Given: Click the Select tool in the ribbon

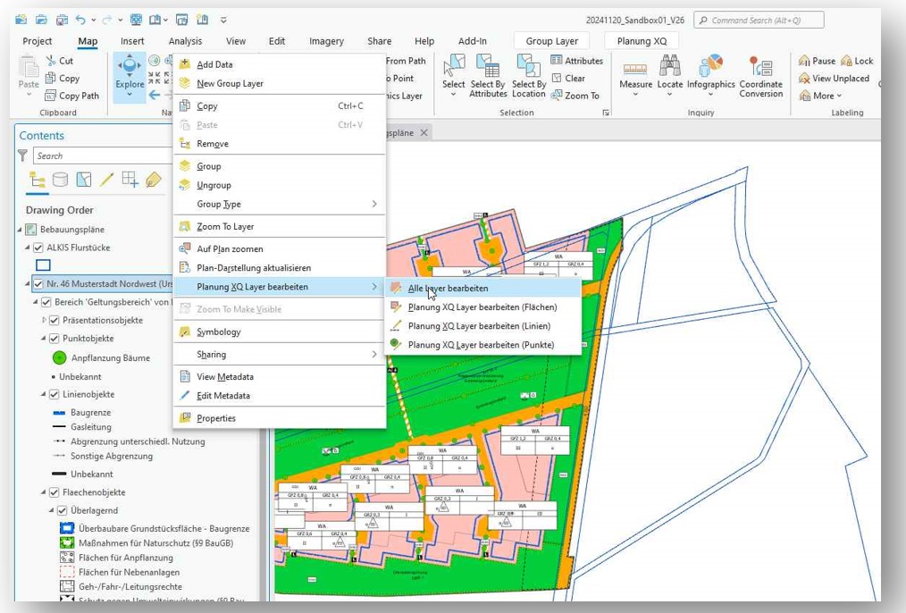Looking at the screenshot, I should (x=454, y=76).
